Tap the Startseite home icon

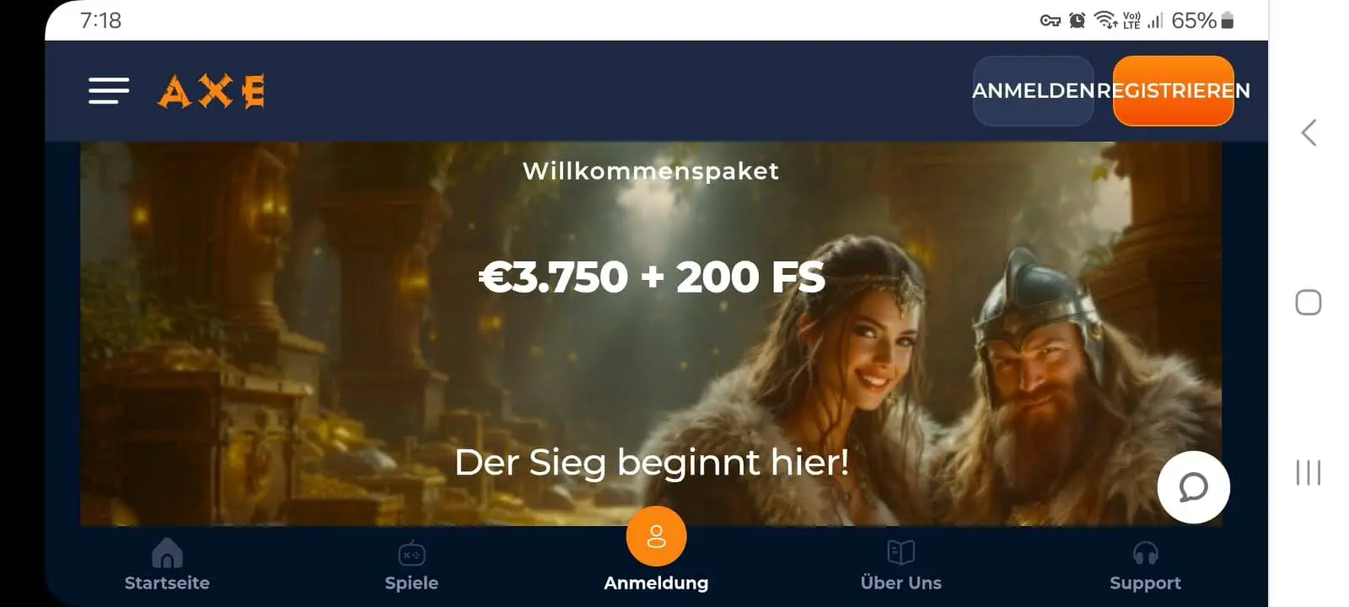pyautogui.click(x=167, y=553)
